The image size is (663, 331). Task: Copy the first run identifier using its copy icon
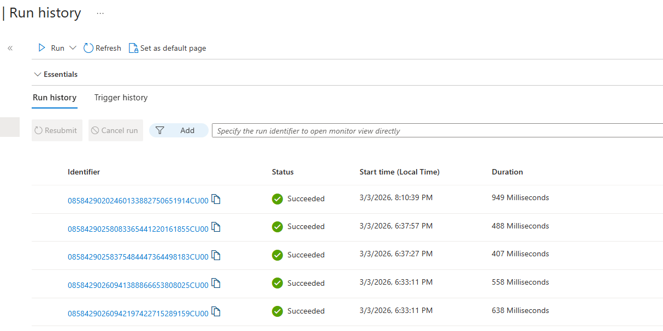216,200
